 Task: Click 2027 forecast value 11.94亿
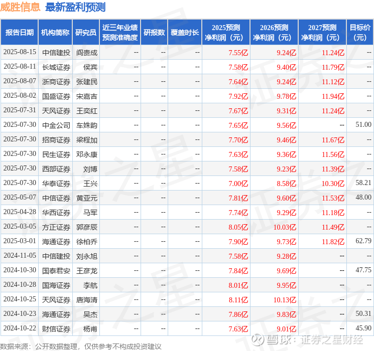click(333, 96)
